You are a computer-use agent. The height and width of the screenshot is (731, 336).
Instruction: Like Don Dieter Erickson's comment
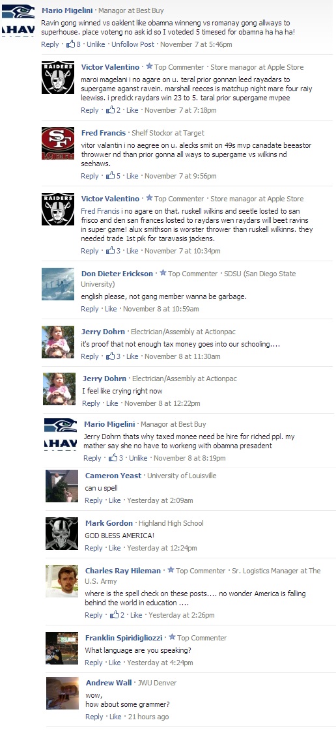(111, 309)
